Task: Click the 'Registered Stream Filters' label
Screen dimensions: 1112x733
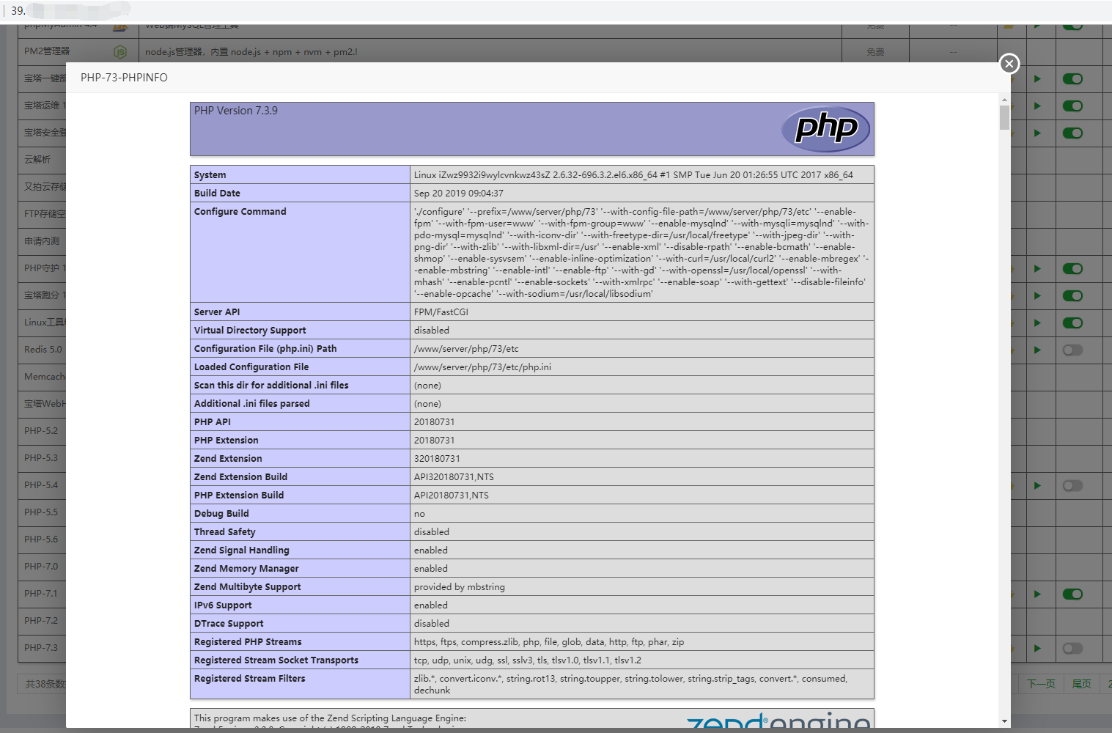Action: click(250, 679)
